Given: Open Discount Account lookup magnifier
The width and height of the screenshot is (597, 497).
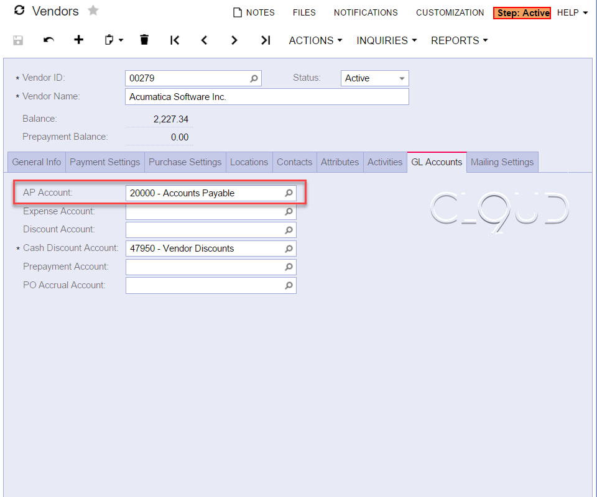Looking at the screenshot, I should 289,230.
